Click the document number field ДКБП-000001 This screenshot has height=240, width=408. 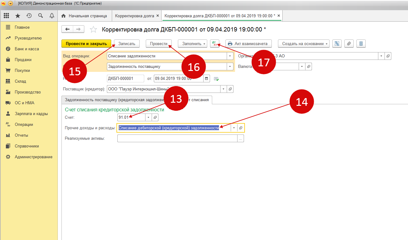click(x=125, y=78)
